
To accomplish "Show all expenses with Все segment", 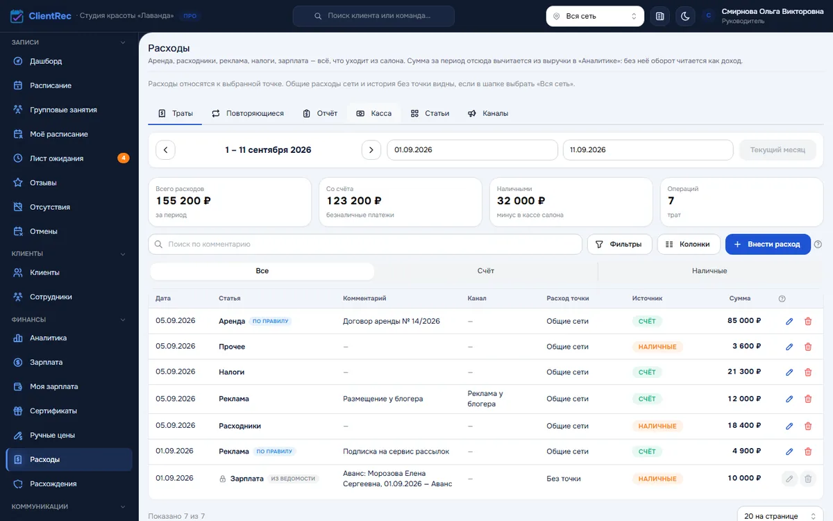I will [262, 271].
